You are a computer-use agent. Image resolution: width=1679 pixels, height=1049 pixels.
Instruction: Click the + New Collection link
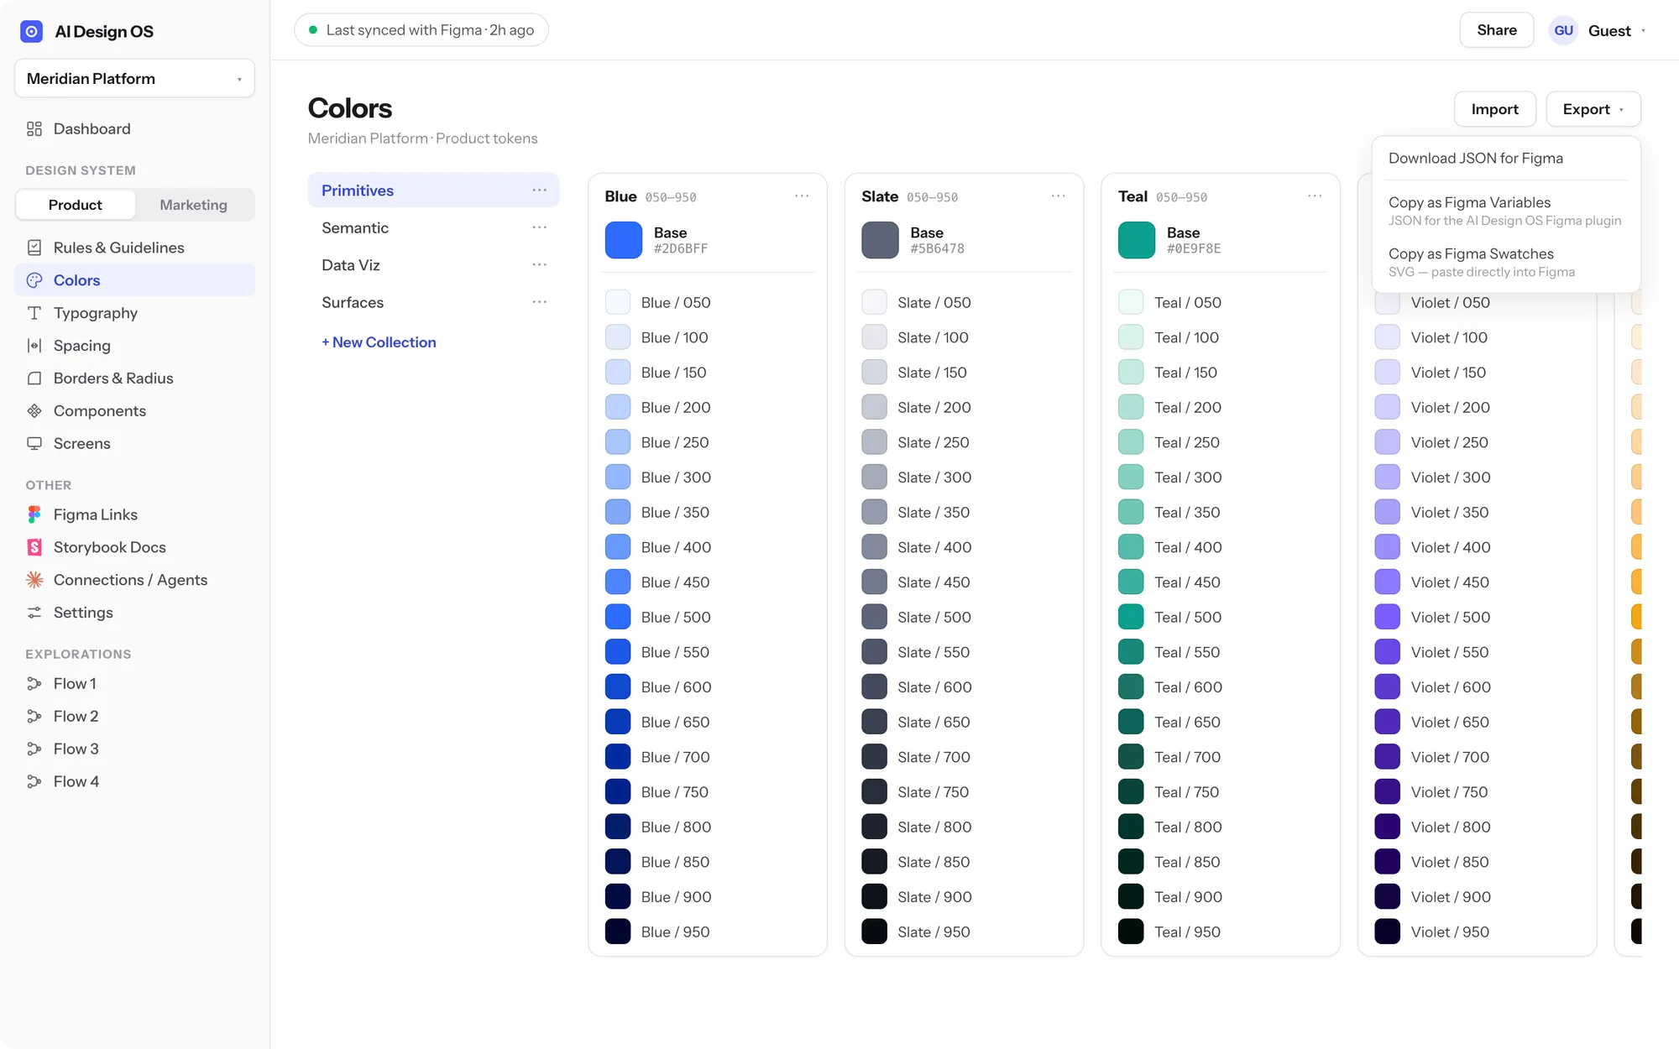pyautogui.click(x=379, y=342)
